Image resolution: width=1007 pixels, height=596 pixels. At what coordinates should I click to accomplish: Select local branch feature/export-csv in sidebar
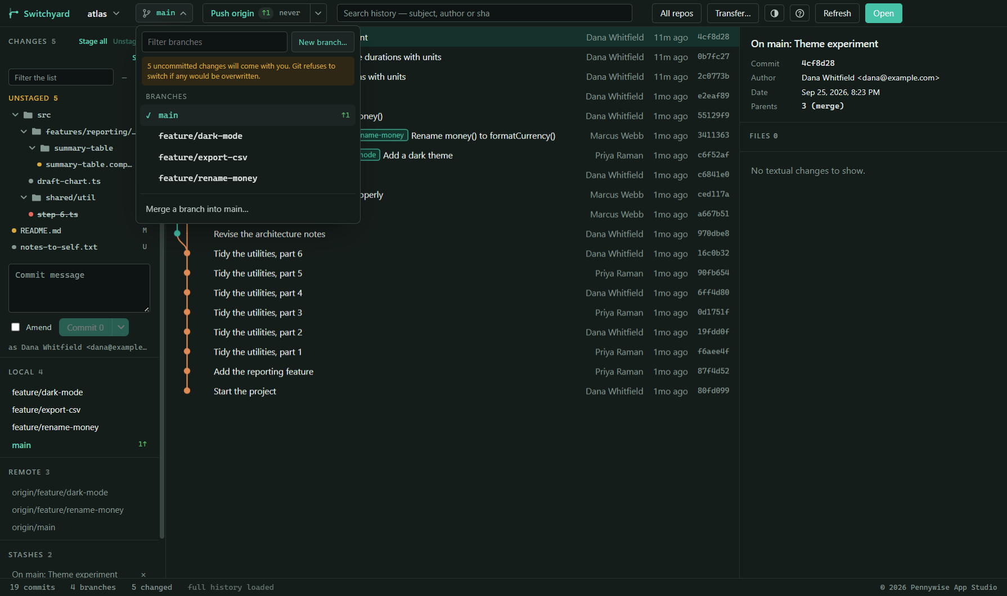(79, 410)
